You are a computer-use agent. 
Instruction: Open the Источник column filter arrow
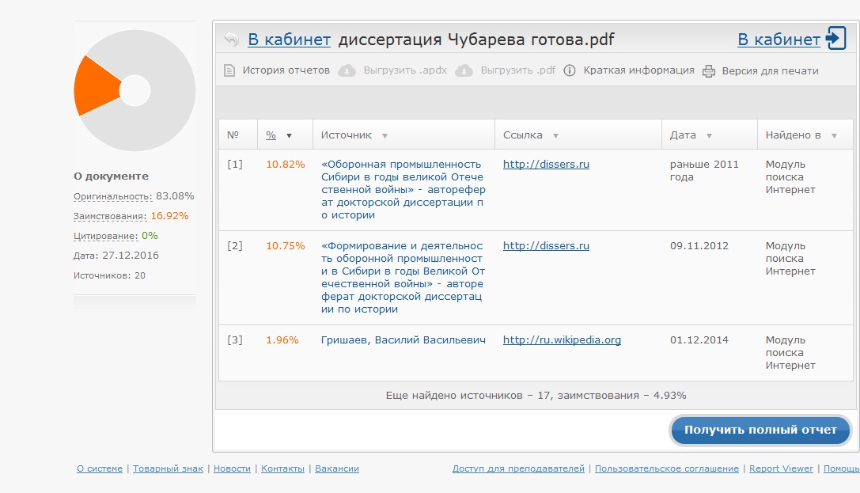[385, 136]
